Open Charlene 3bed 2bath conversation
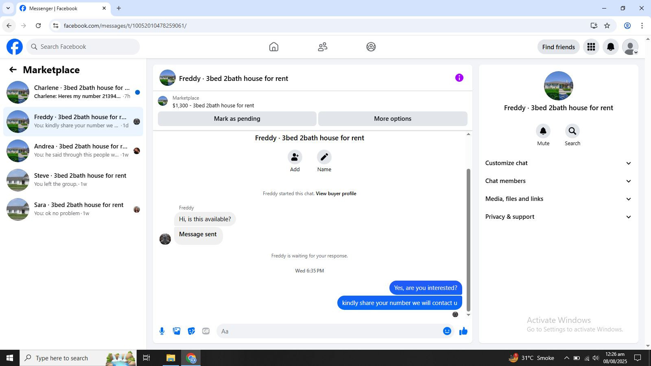Screen dimensions: 651x366 pyautogui.click(x=73, y=92)
